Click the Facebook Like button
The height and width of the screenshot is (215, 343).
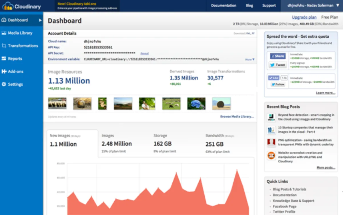pos(274,78)
